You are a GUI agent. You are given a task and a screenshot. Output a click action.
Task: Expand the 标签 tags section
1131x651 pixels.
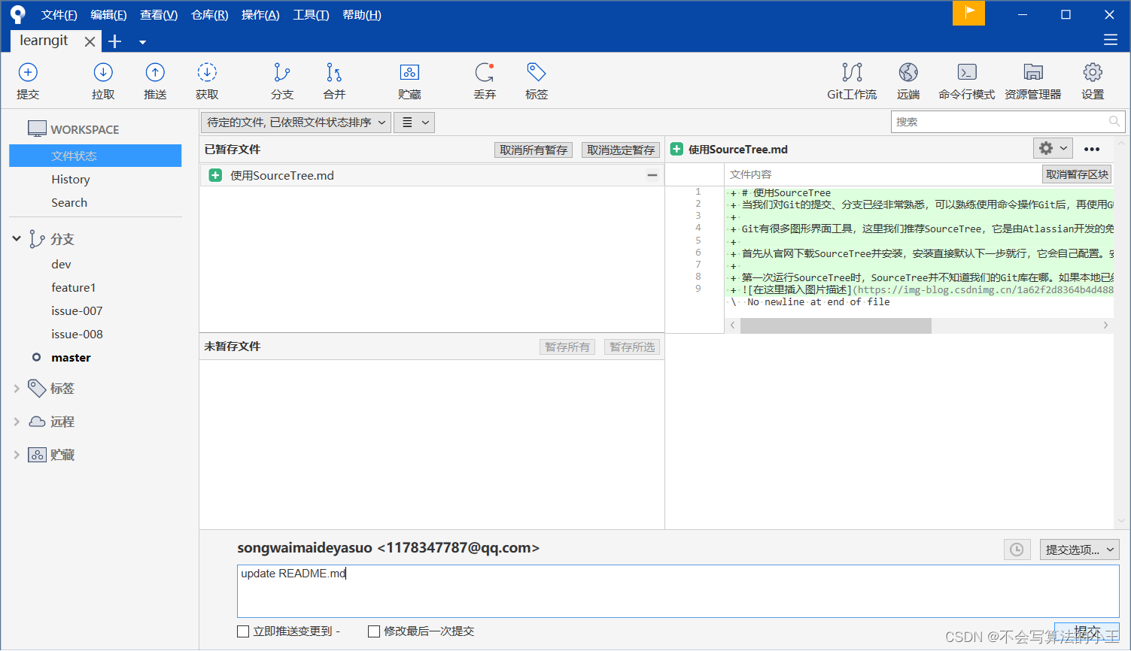tap(17, 388)
